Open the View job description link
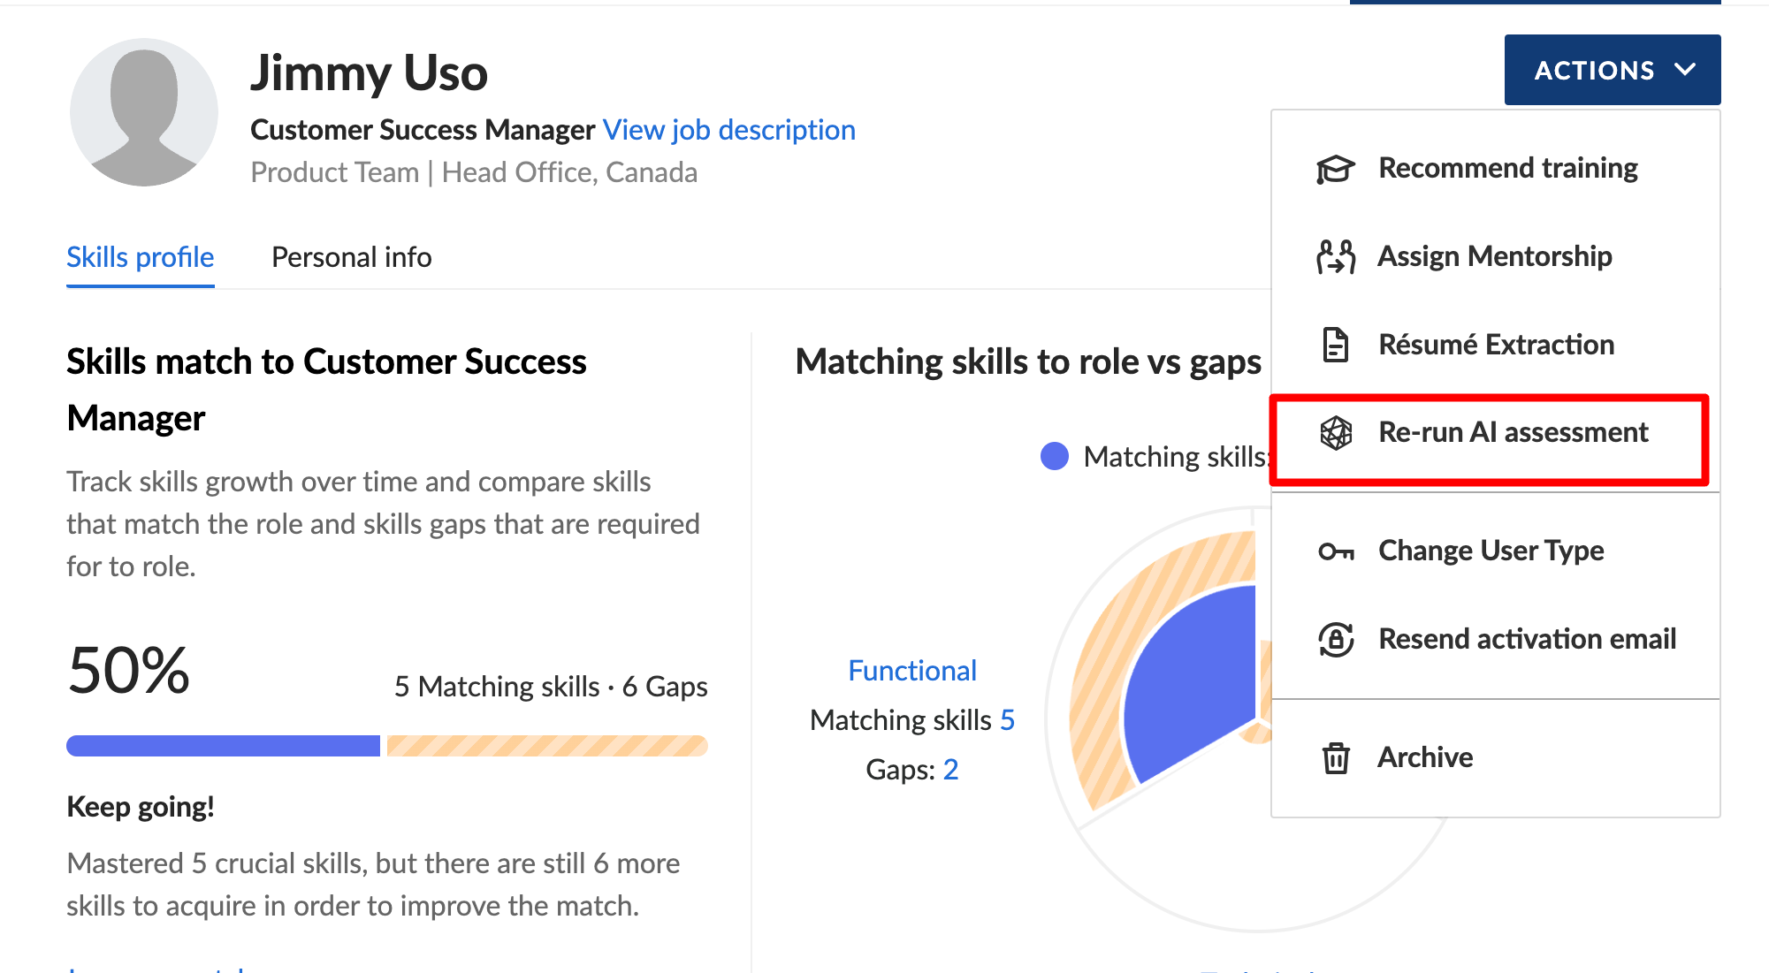 (729, 130)
